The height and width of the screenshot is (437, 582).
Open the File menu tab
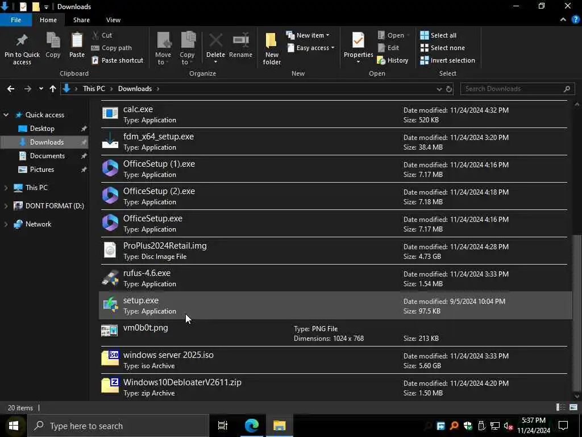point(16,20)
